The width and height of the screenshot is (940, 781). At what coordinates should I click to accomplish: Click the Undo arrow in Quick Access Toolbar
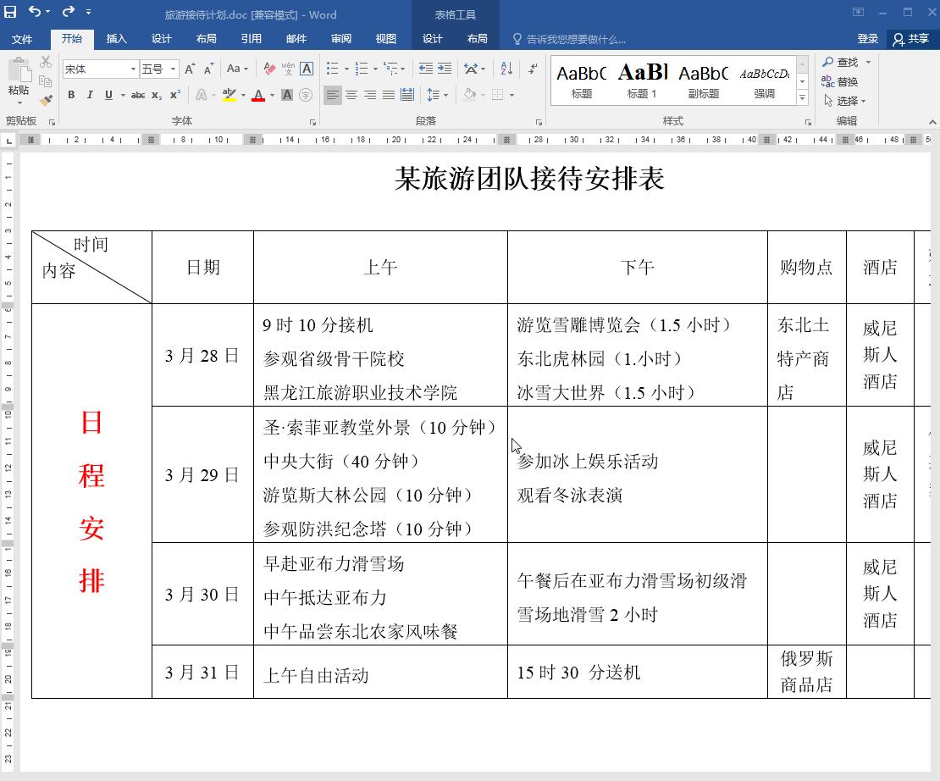point(35,11)
